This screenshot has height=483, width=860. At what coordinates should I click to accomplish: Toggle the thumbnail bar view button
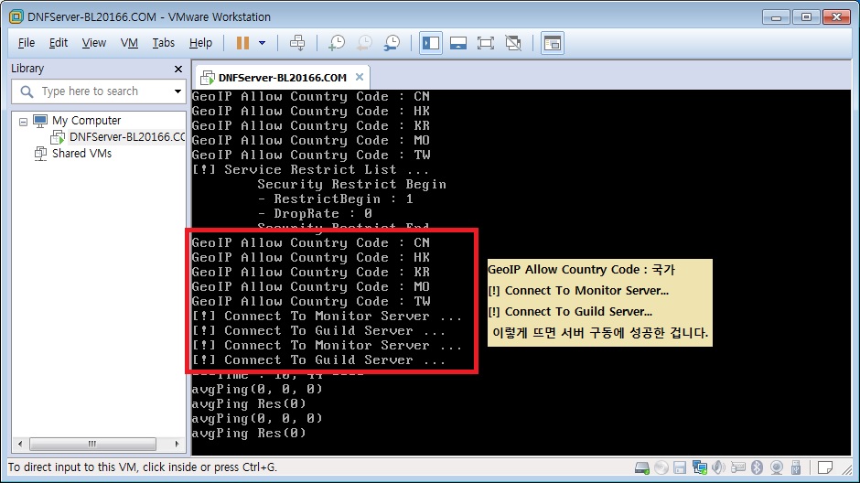tap(458, 43)
